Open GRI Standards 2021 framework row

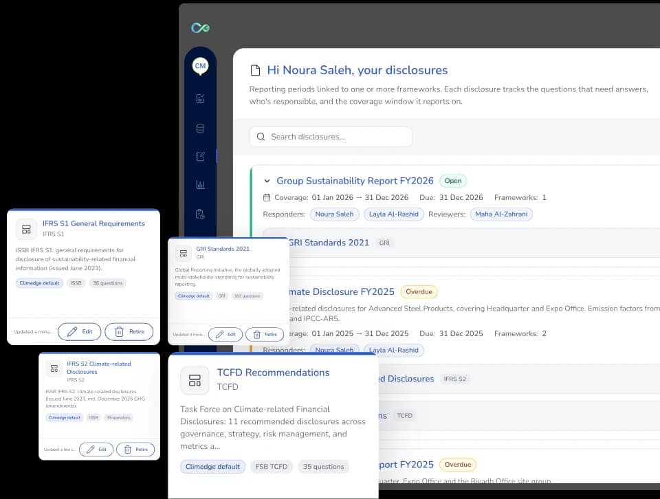[475, 243]
